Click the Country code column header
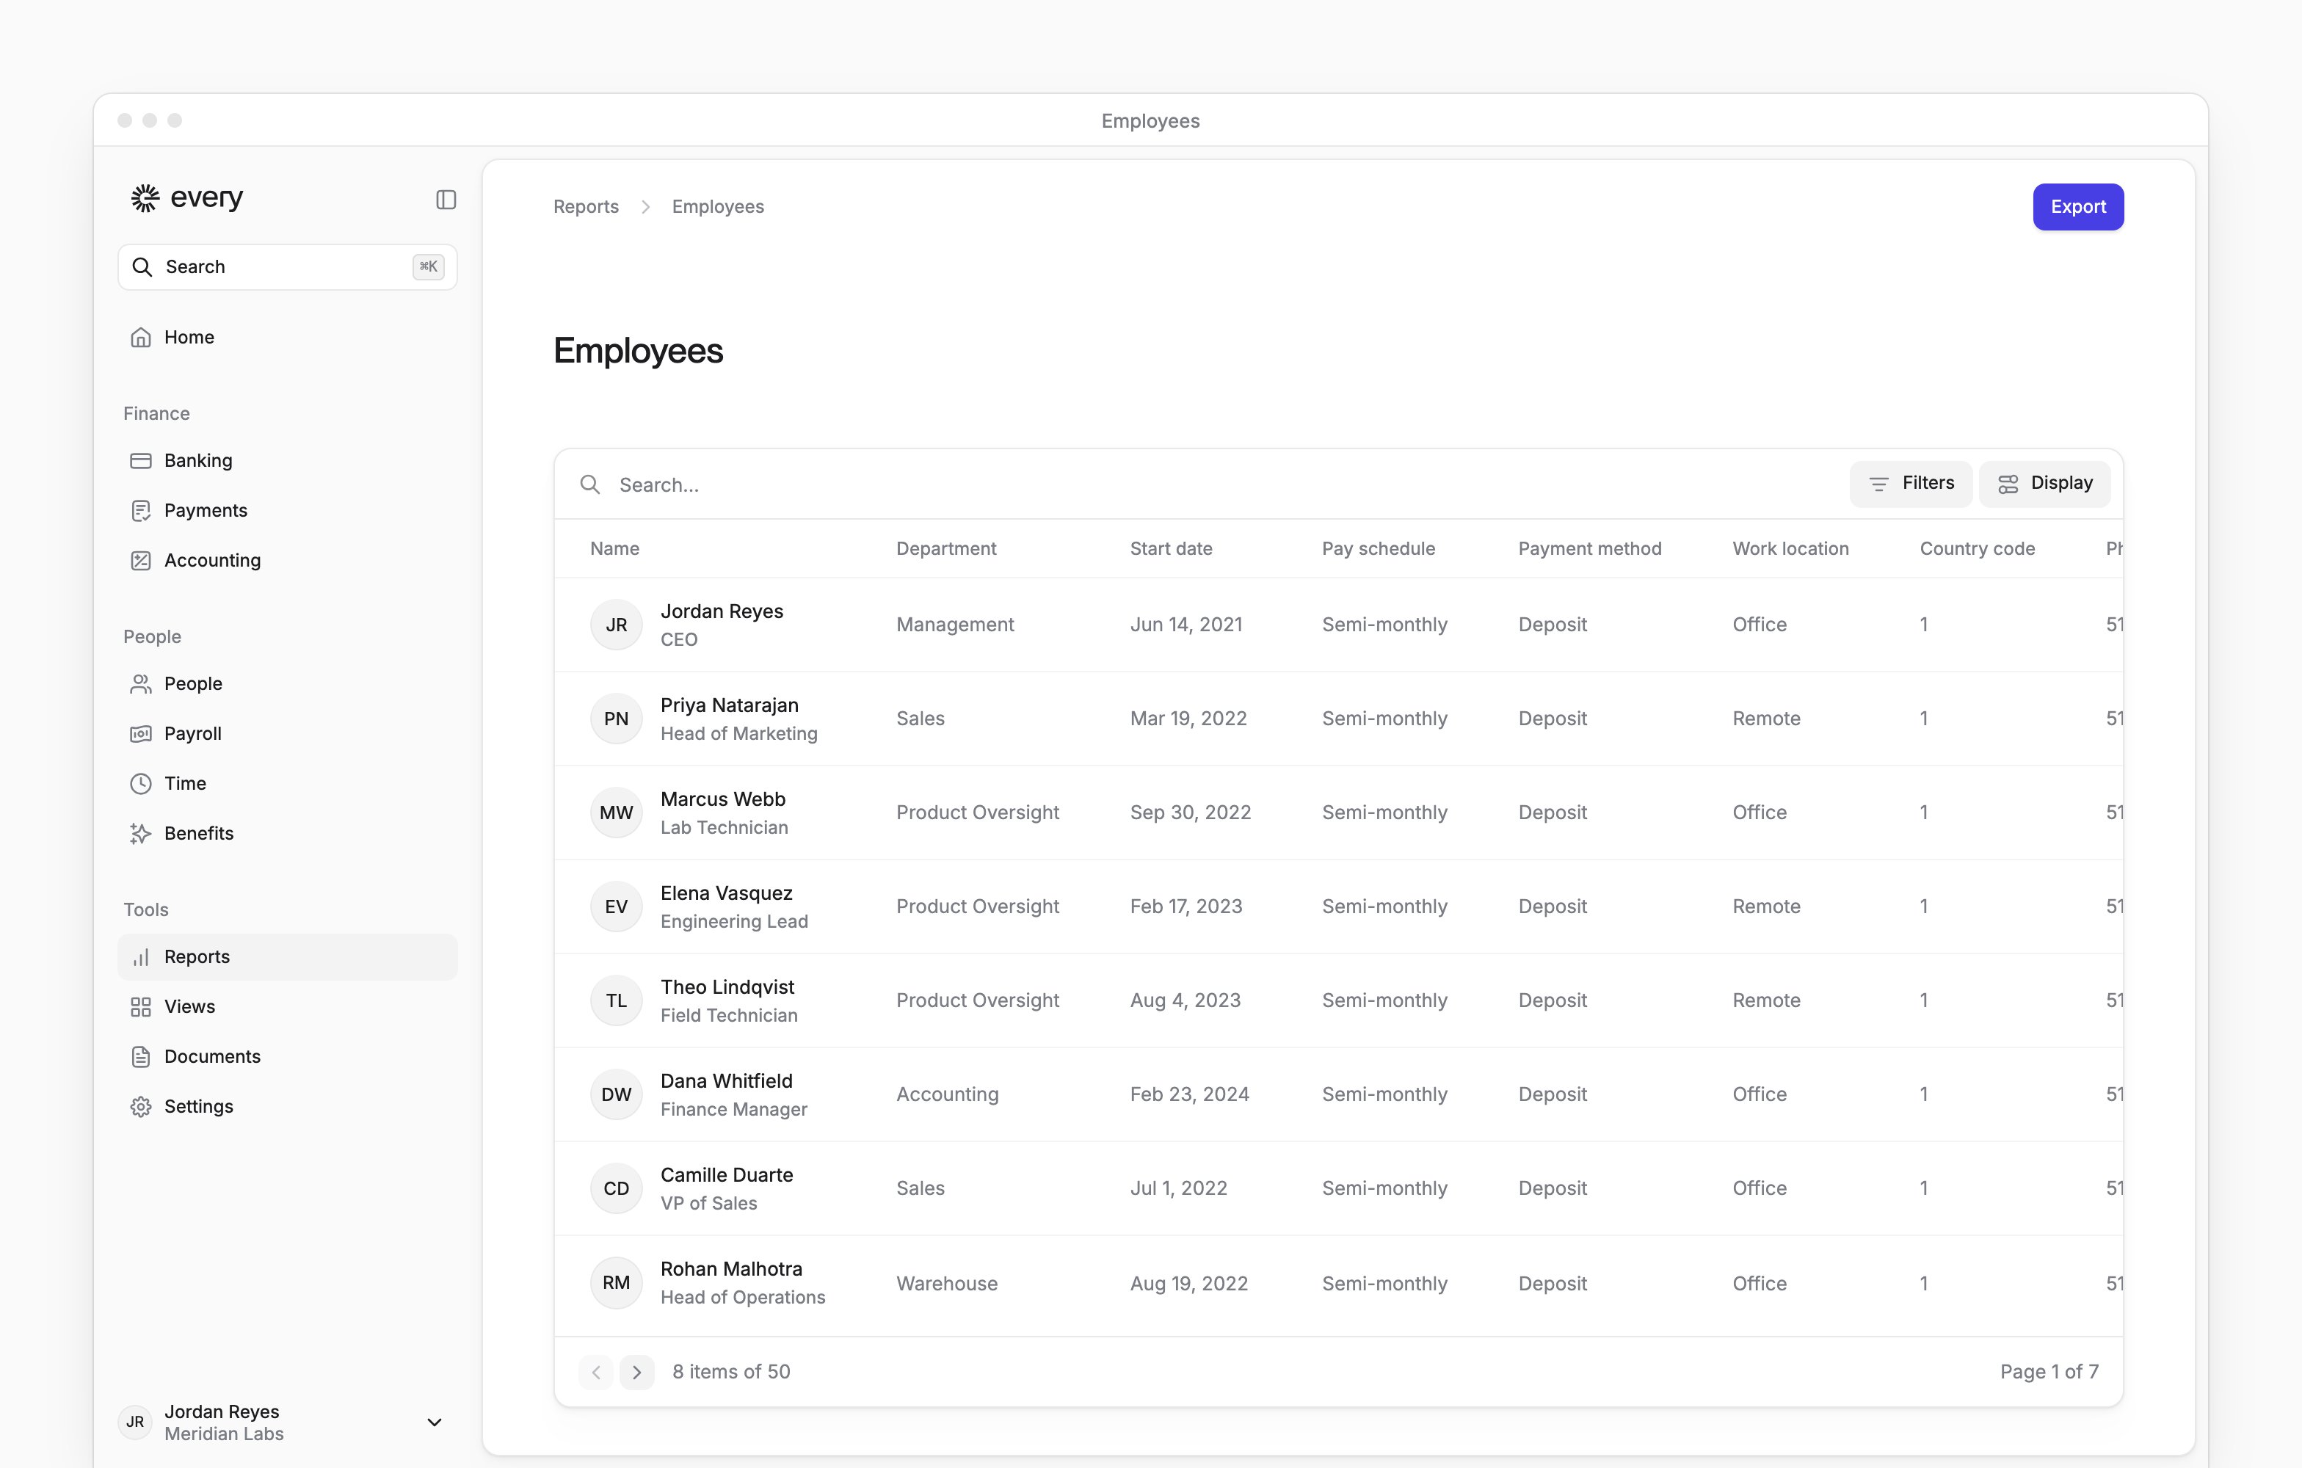The width and height of the screenshot is (2302, 1468). pyautogui.click(x=1977, y=548)
